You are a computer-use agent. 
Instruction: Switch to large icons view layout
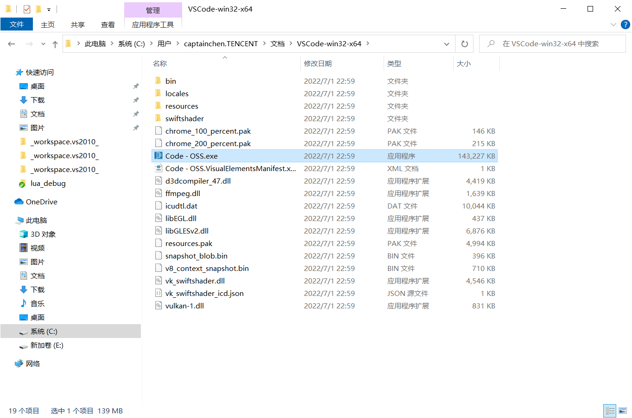[623, 411]
